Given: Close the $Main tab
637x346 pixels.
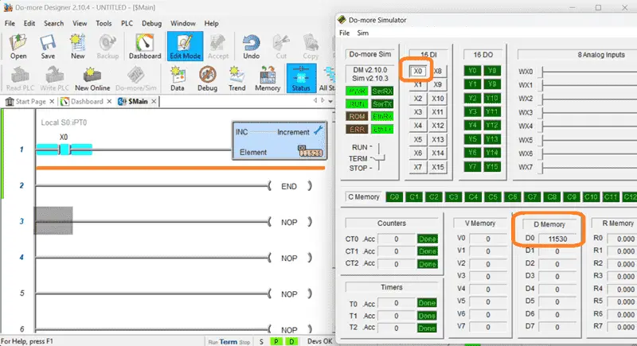Looking at the screenshot, I should [154, 101].
